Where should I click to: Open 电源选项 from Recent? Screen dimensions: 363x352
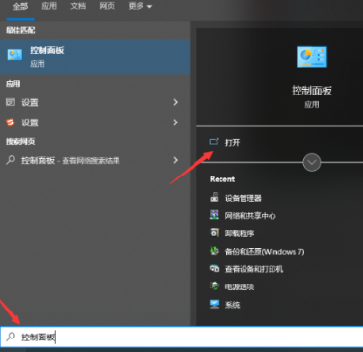(240, 286)
